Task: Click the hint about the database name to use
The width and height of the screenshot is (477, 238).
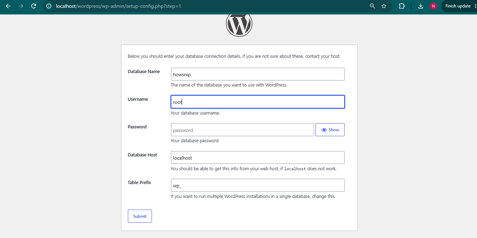Action: (229, 85)
